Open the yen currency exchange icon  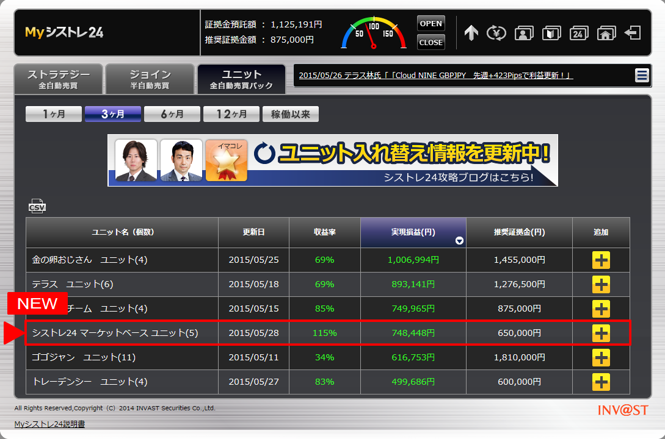click(x=496, y=32)
